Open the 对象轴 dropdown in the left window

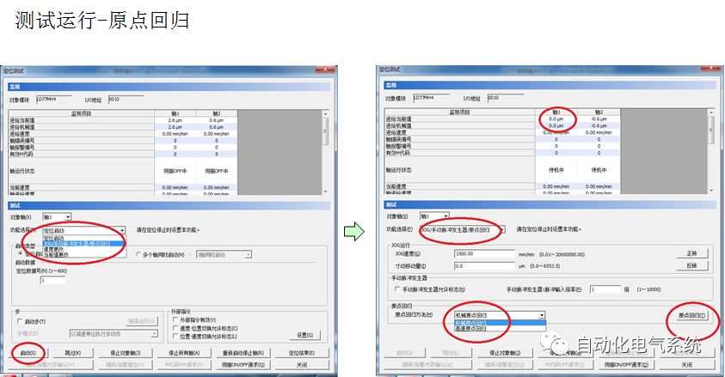tap(67, 218)
